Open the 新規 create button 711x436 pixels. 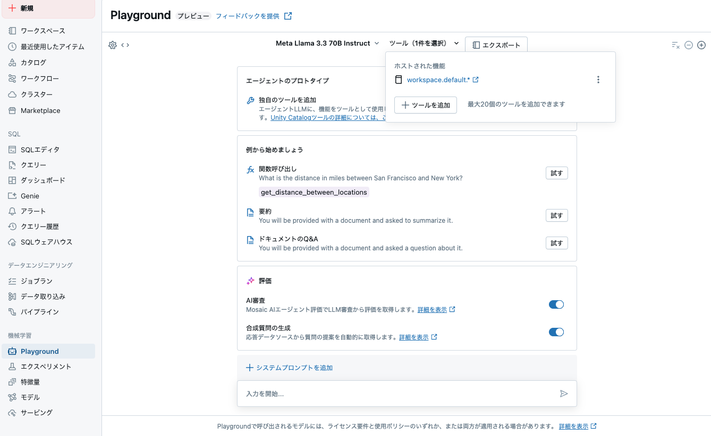[x=28, y=8]
